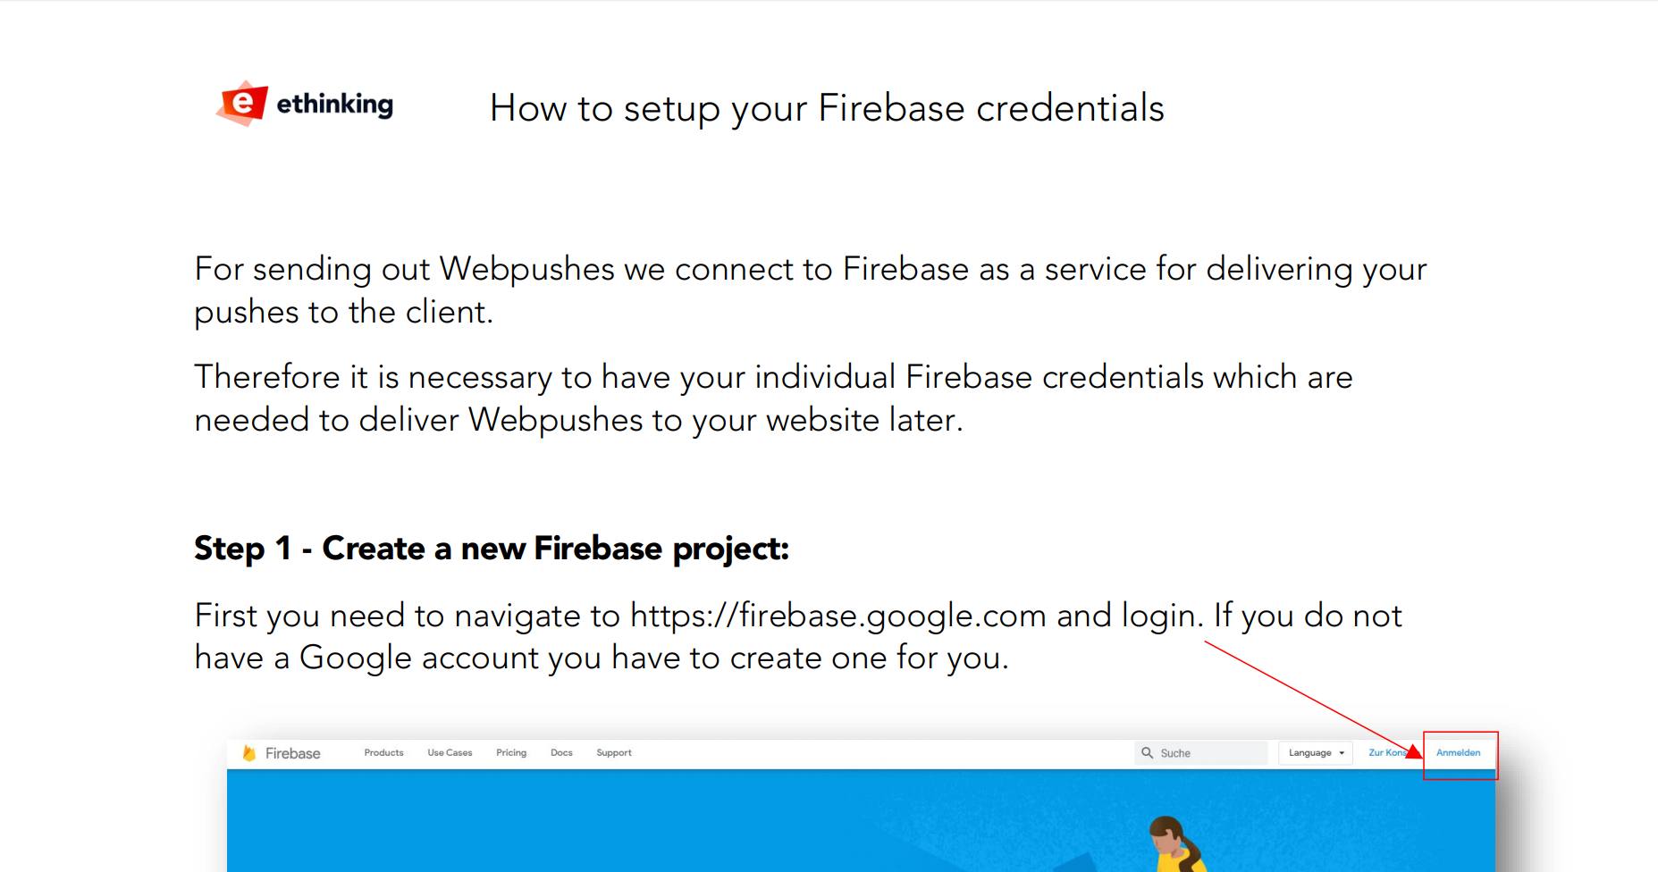The height and width of the screenshot is (872, 1658).
Task: Click the Firebase flame logo icon
Action: coord(249,753)
